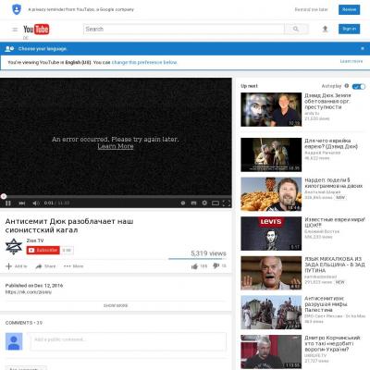This screenshot has height=370, width=370.
Task: Open player settings gear
Action: coord(204,203)
